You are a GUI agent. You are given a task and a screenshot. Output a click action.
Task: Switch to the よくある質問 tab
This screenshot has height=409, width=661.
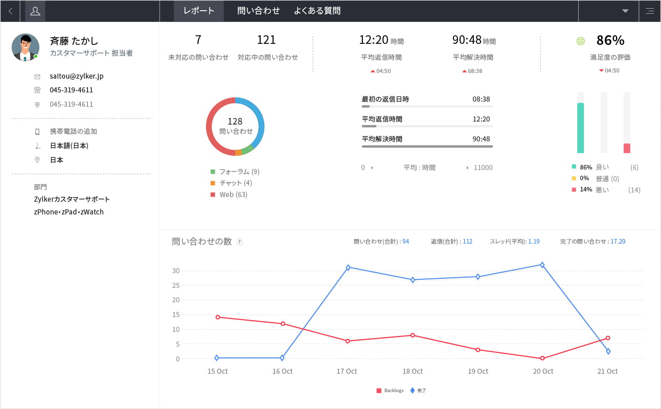tap(317, 11)
